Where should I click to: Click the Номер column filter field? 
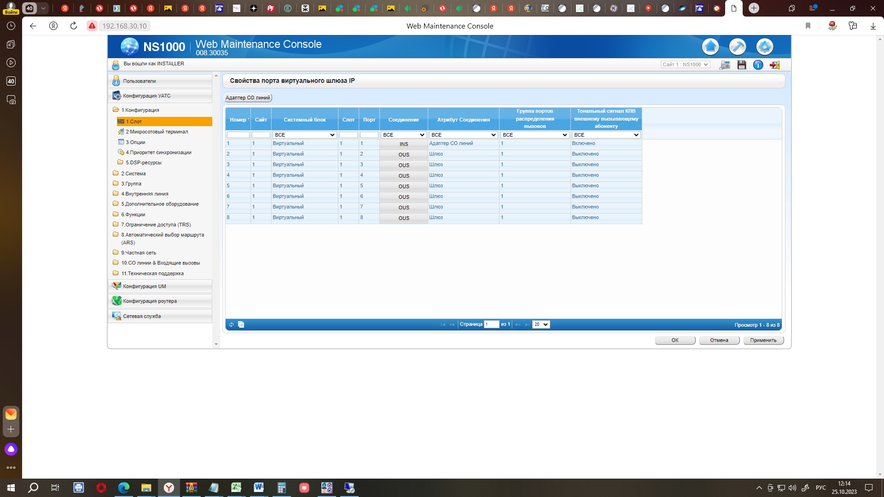(x=238, y=135)
